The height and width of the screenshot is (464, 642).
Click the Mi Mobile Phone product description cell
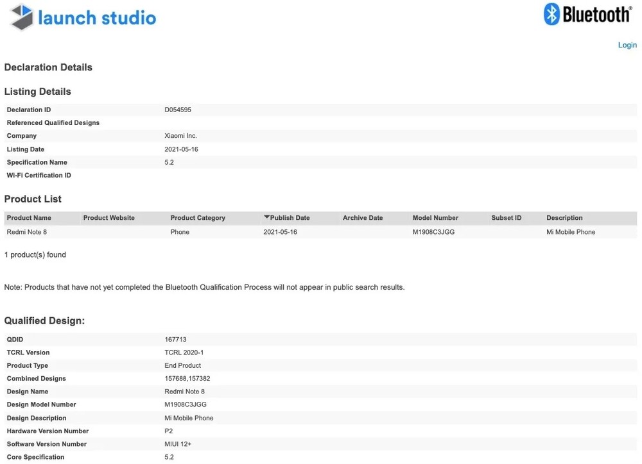(x=571, y=232)
